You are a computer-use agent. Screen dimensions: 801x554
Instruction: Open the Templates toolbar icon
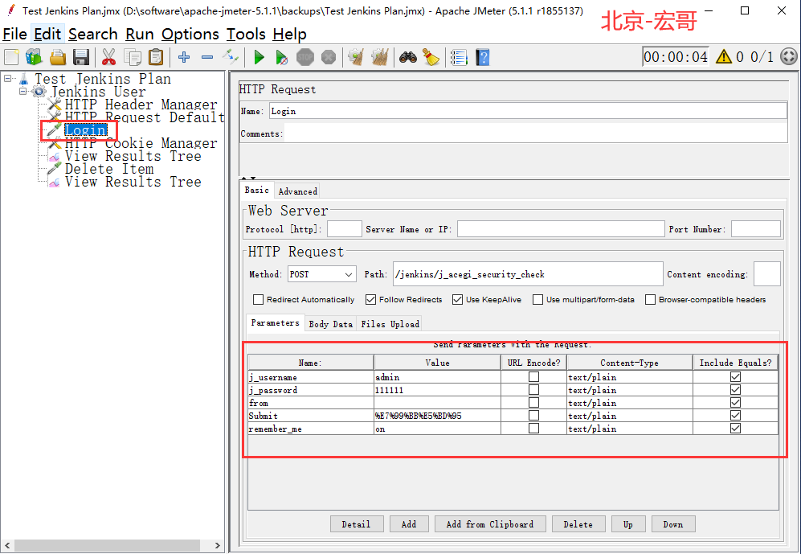pyautogui.click(x=35, y=57)
